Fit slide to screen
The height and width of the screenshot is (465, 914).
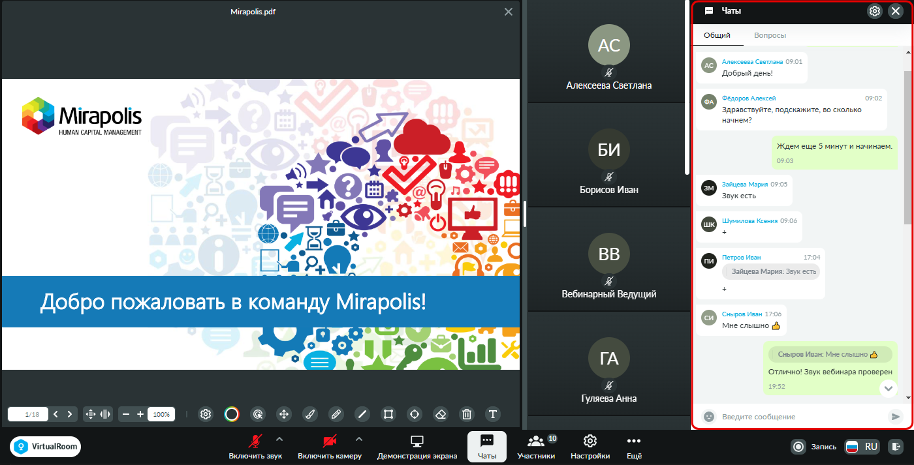[x=91, y=414]
